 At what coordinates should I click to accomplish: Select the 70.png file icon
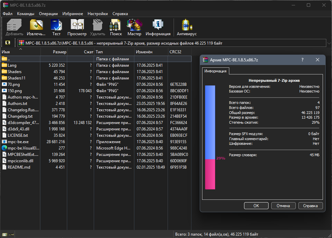[x=4, y=84]
